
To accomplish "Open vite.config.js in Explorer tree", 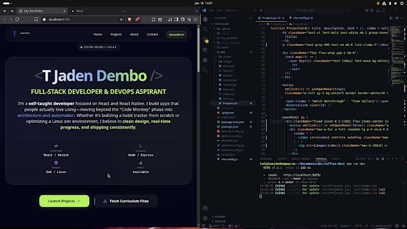I will (x=229, y=159).
